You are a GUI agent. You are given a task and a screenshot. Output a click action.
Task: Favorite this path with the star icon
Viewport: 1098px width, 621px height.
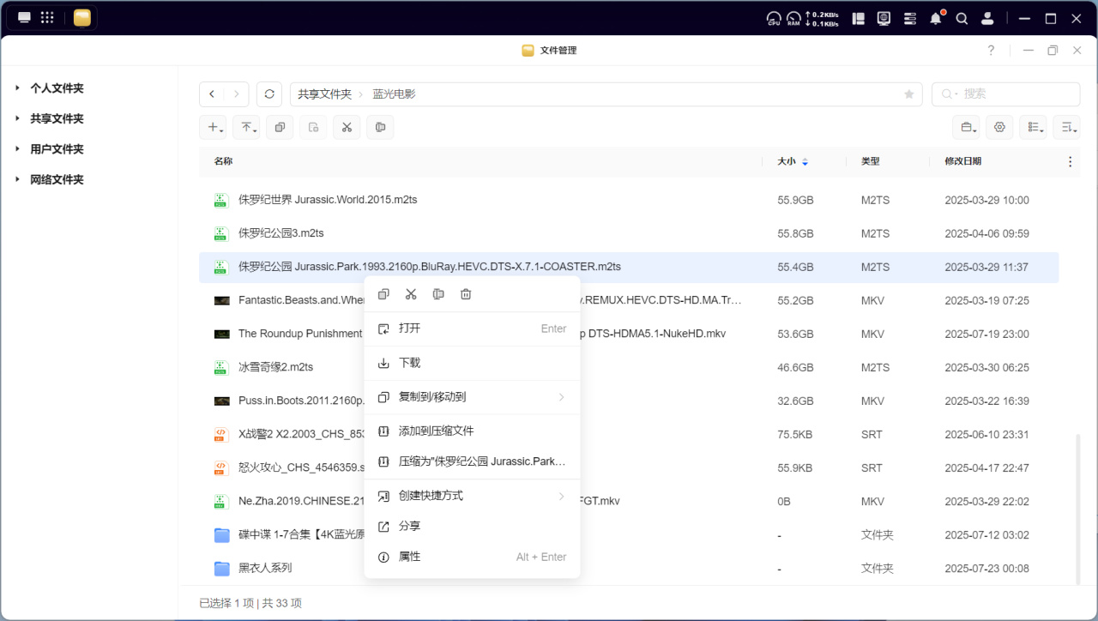pyautogui.click(x=909, y=94)
